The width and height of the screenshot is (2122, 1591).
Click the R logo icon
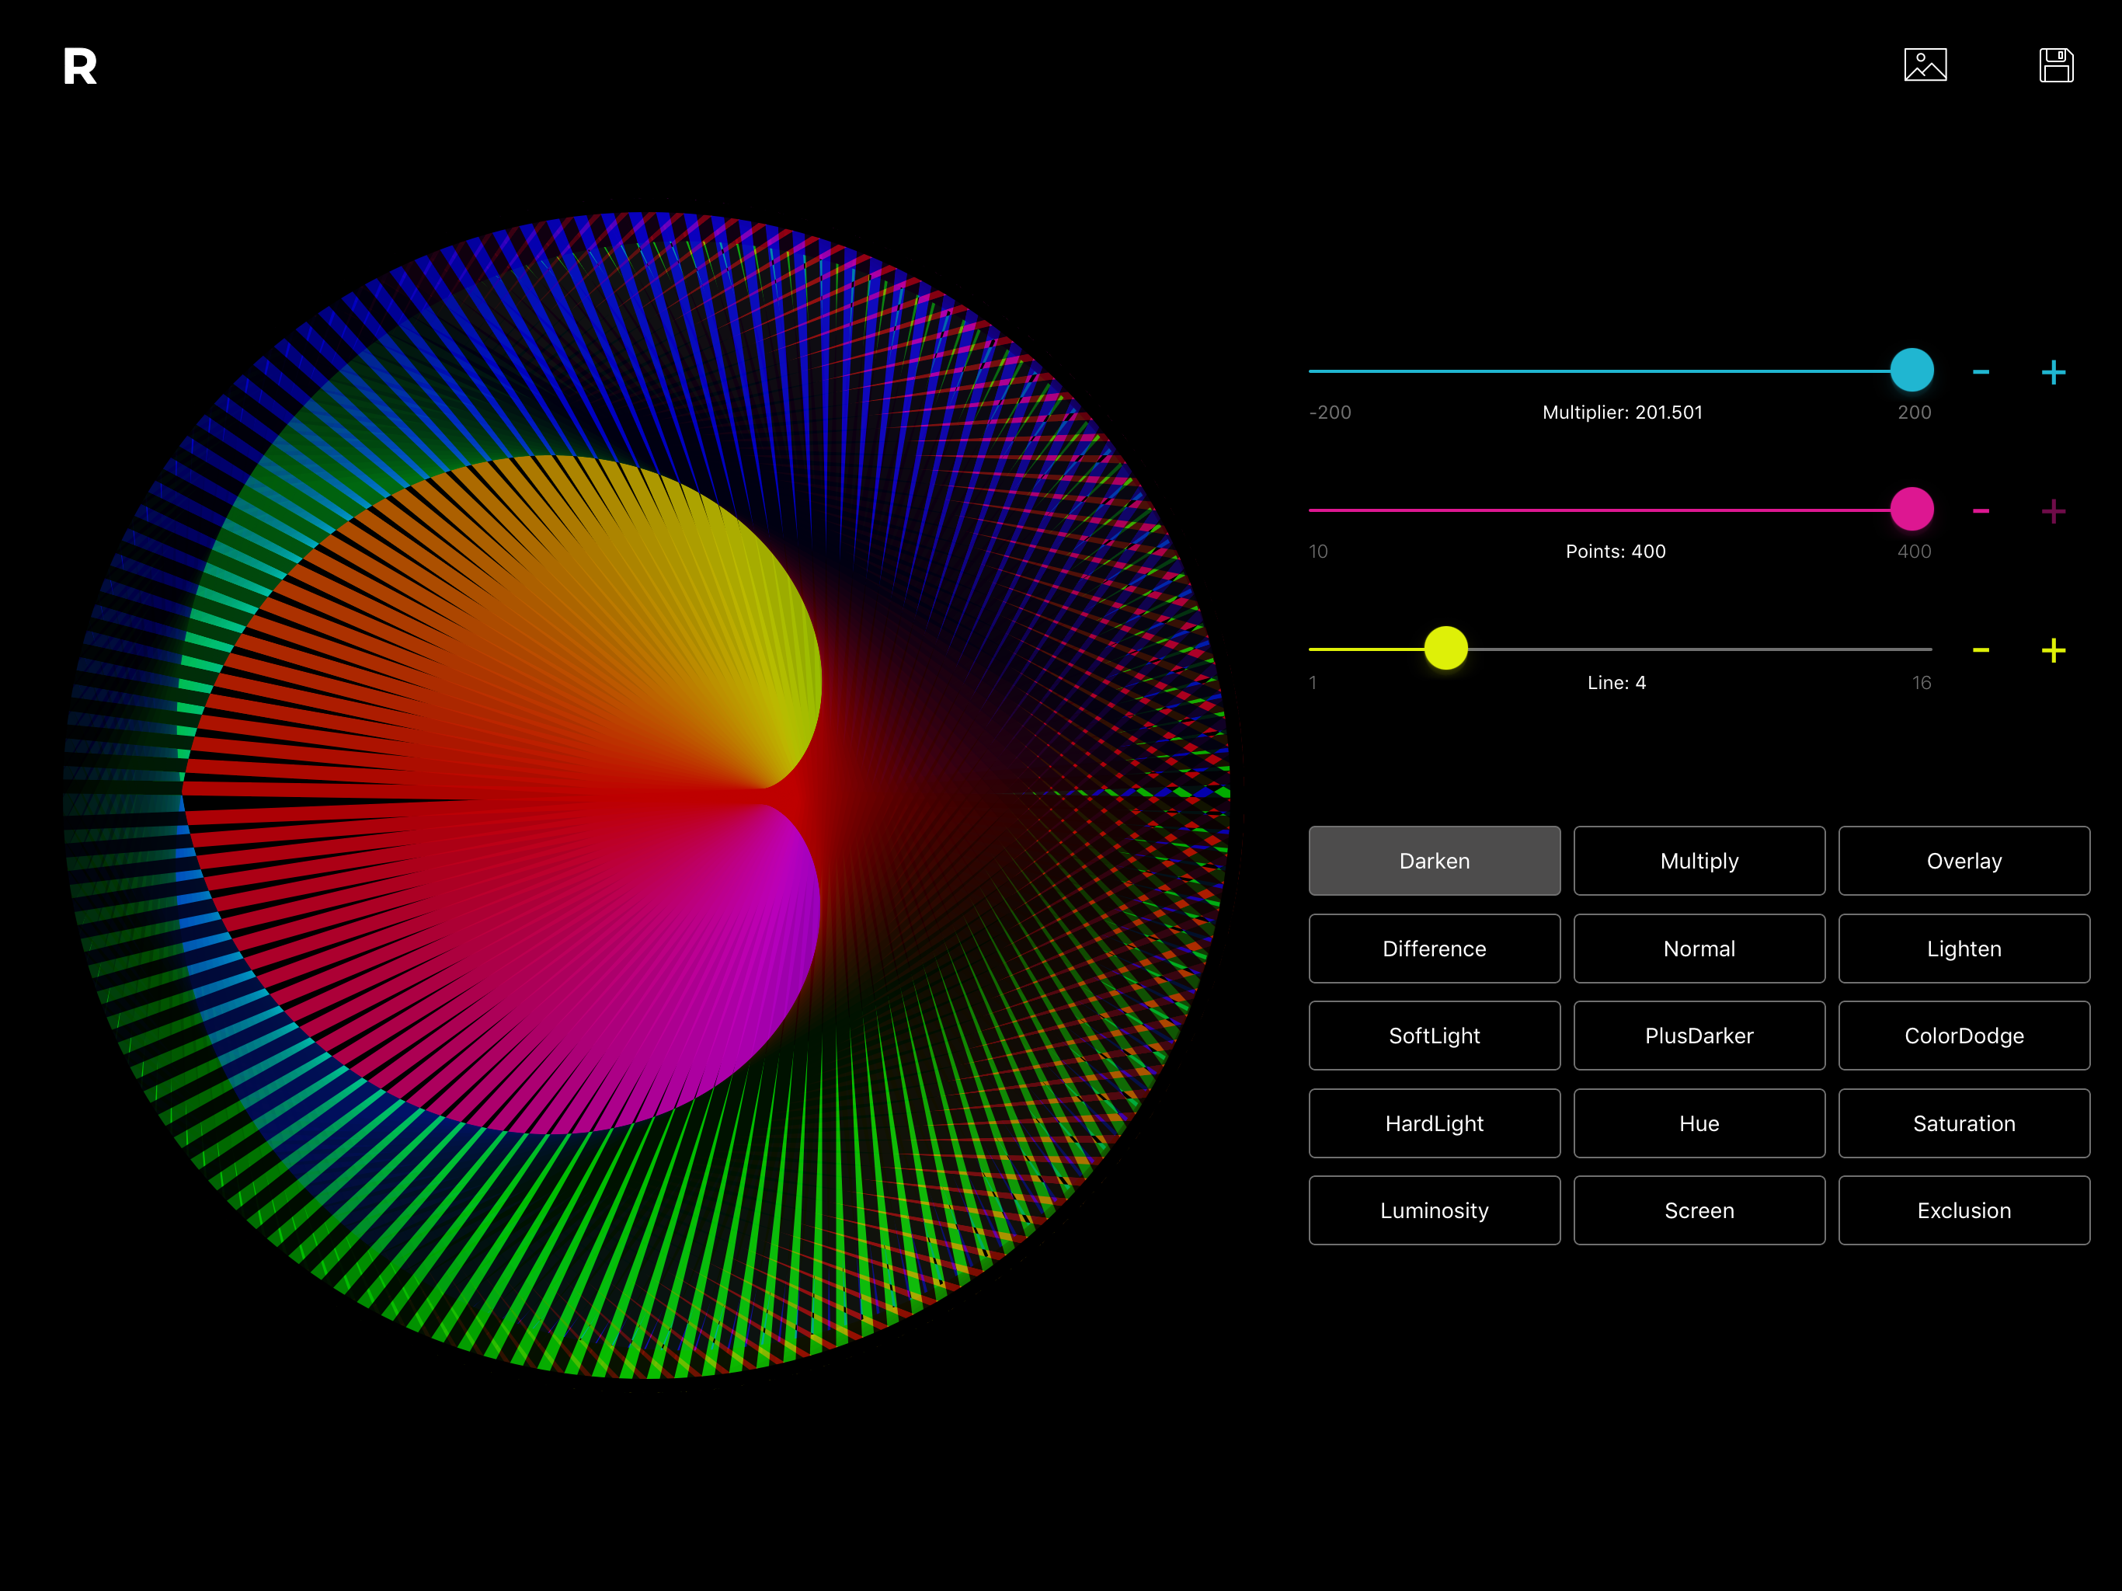click(x=80, y=66)
